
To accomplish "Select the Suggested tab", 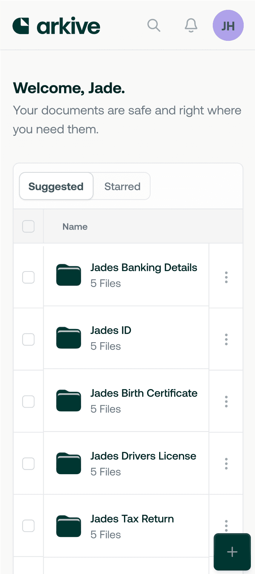I will pos(56,186).
